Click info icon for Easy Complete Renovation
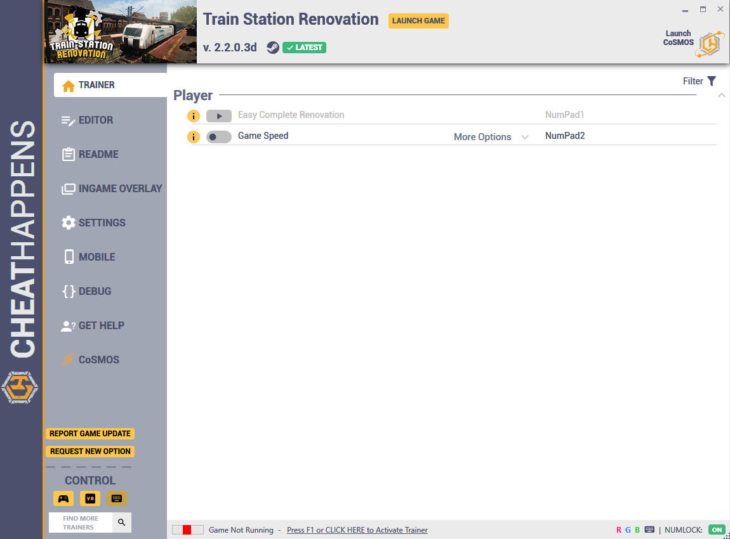 coord(193,116)
